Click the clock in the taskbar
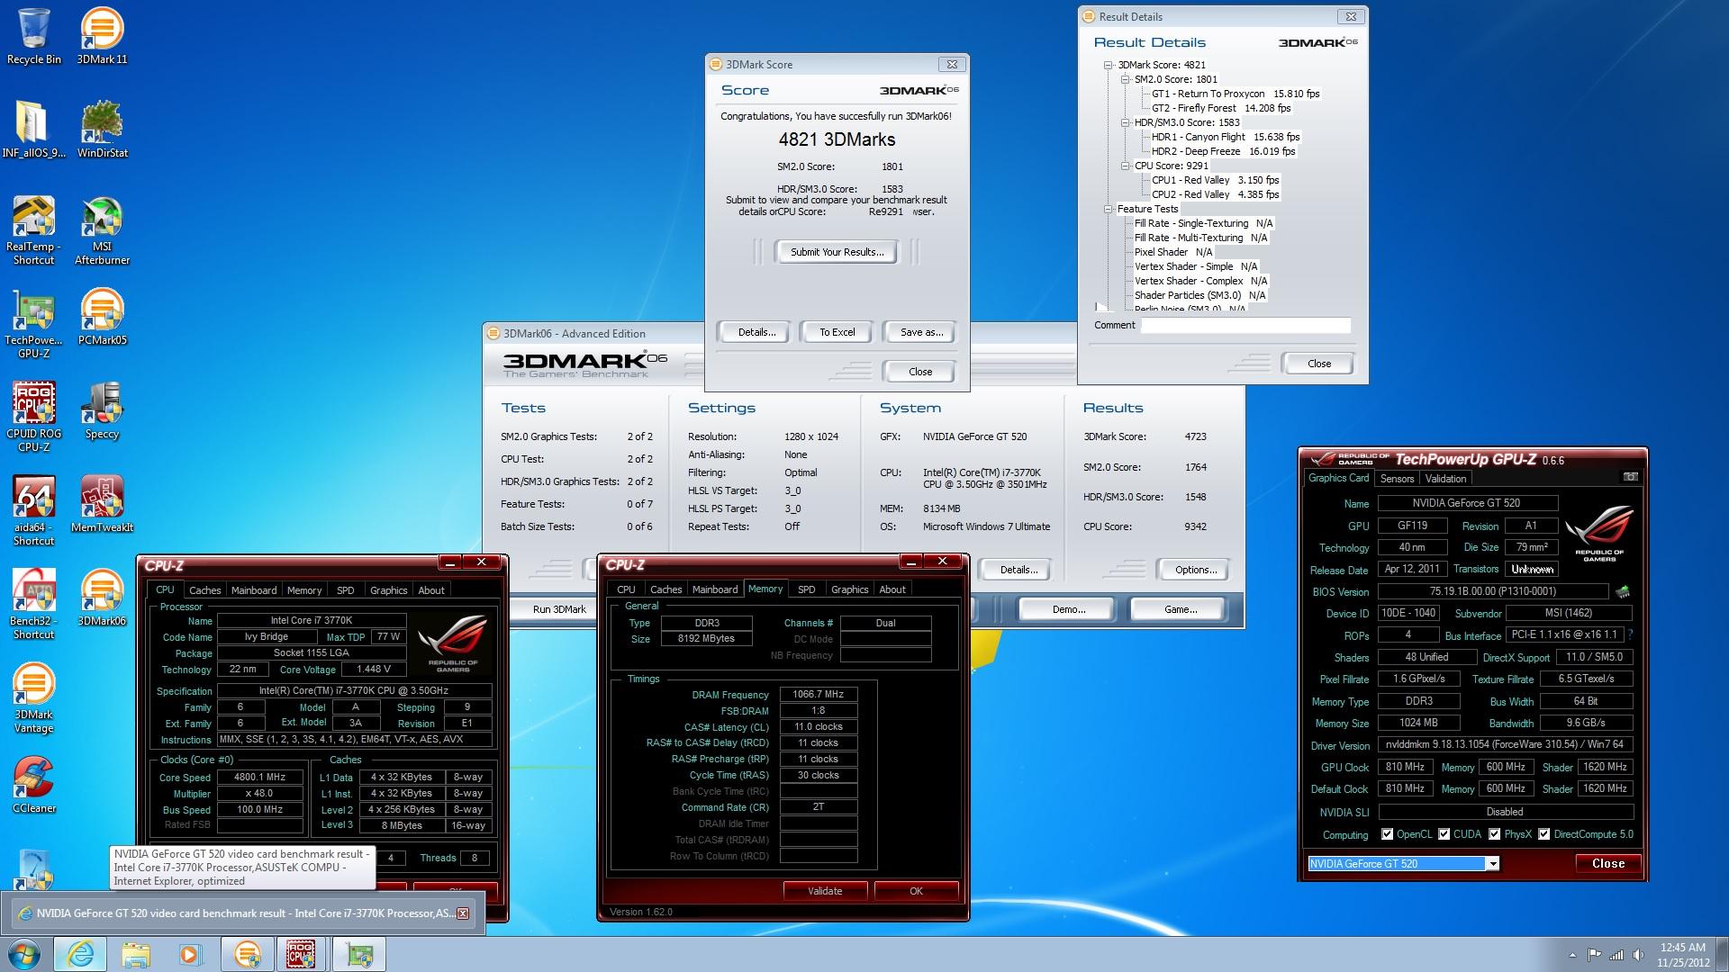The height and width of the screenshot is (972, 1729). point(1682,955)
